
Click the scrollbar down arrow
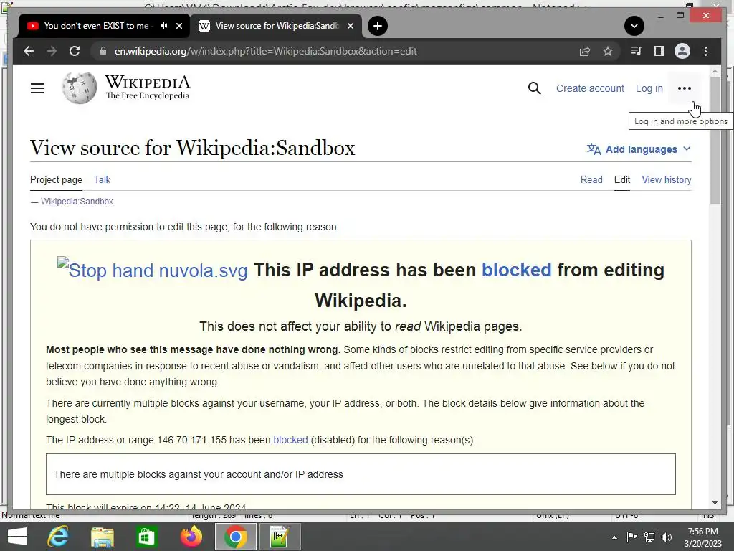[x=715, y=503]
